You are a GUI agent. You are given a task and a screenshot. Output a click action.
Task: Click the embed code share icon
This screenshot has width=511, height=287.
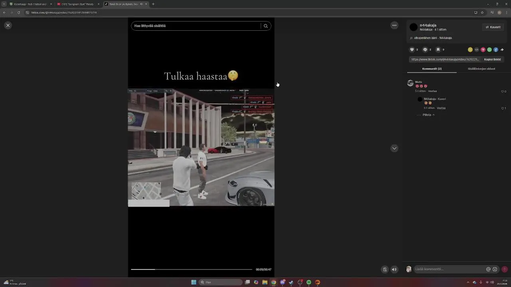coord(477,49)
